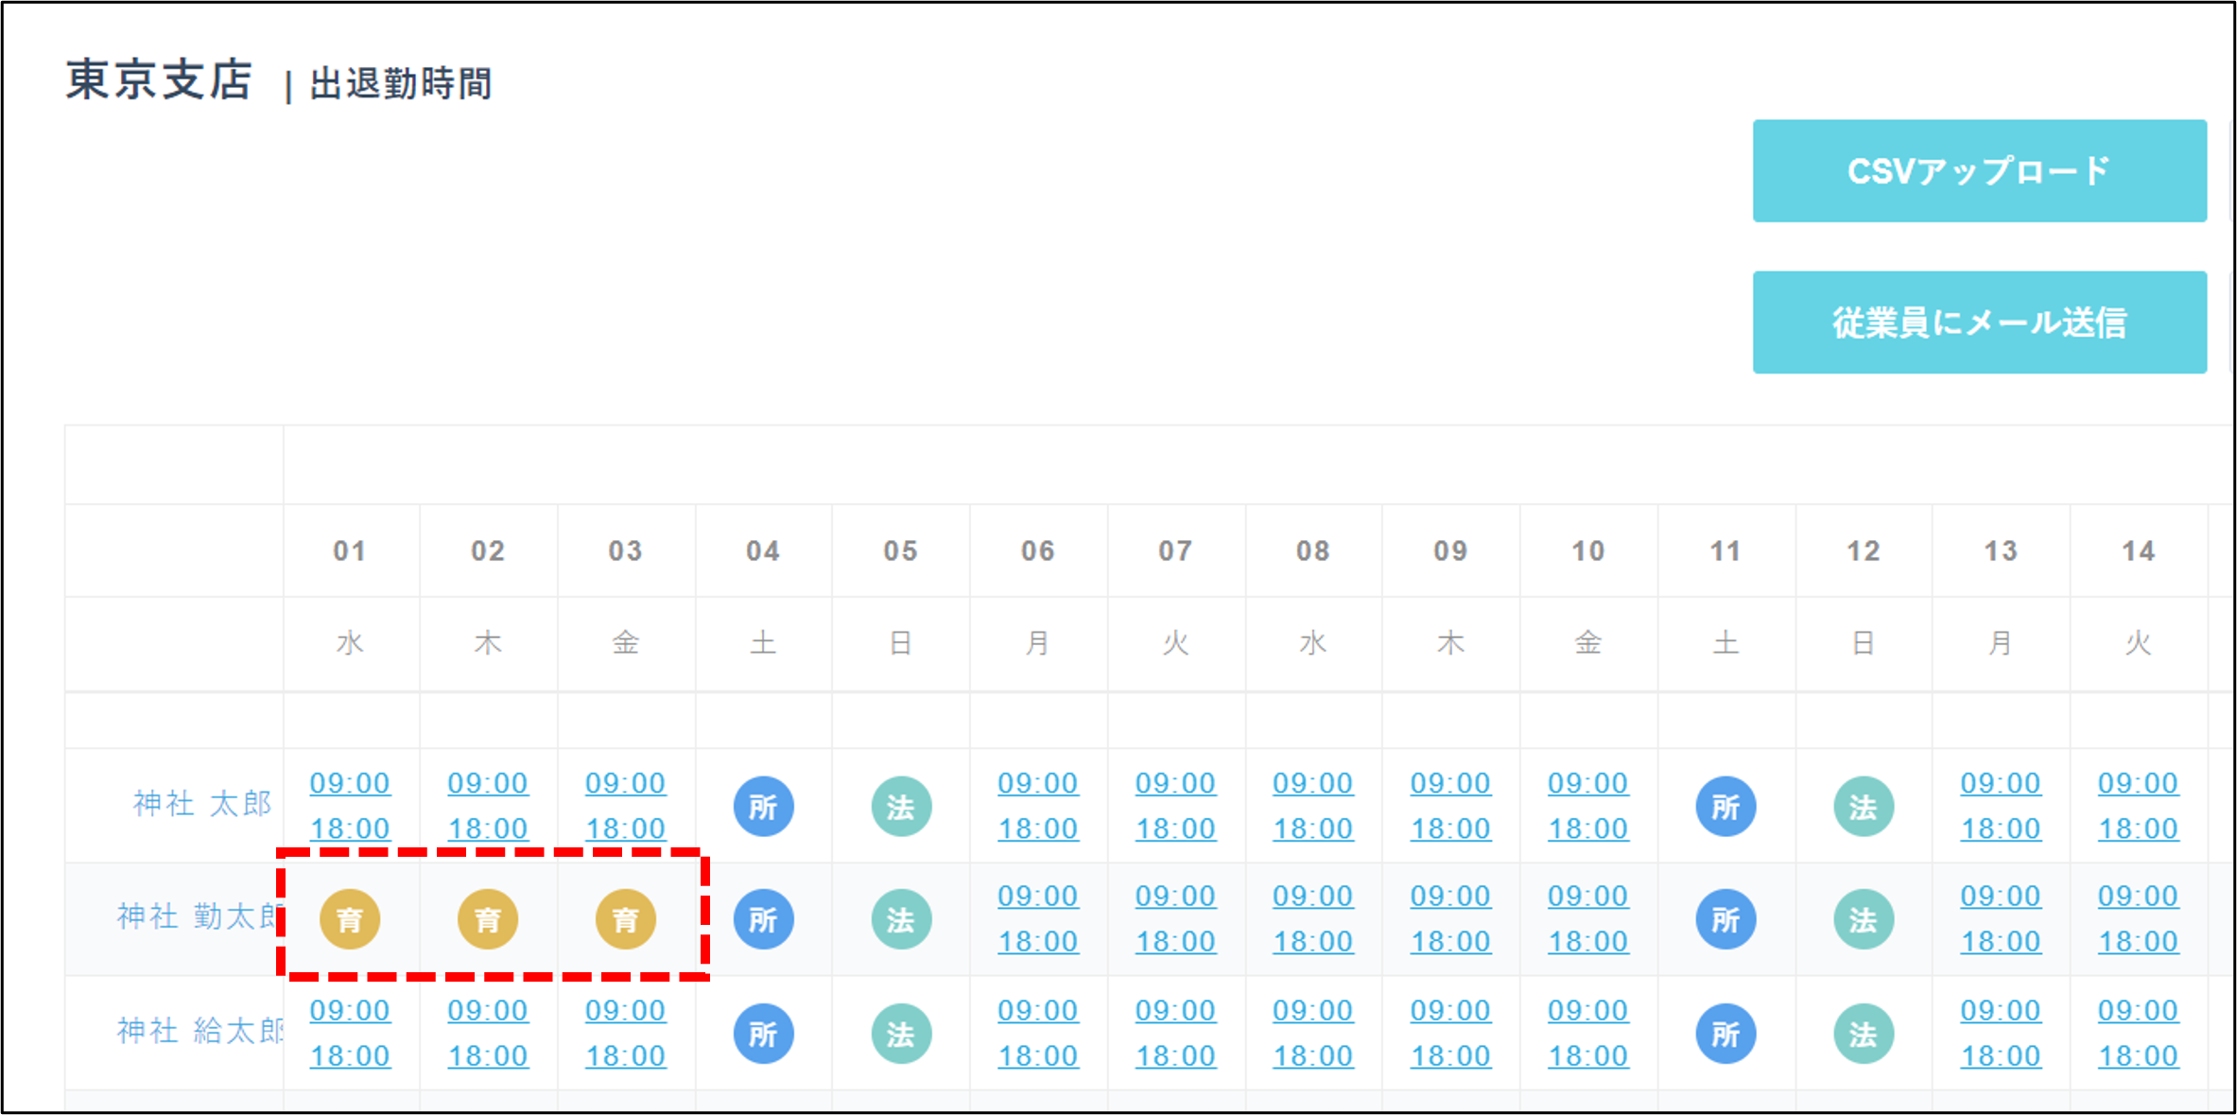Click 神社 太郎's blue 所 icon on day 04
This screenshot has width=2237, height=1115.
pos(763,807)
